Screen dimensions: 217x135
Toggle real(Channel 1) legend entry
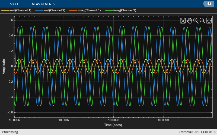click(x=20, y=11)
